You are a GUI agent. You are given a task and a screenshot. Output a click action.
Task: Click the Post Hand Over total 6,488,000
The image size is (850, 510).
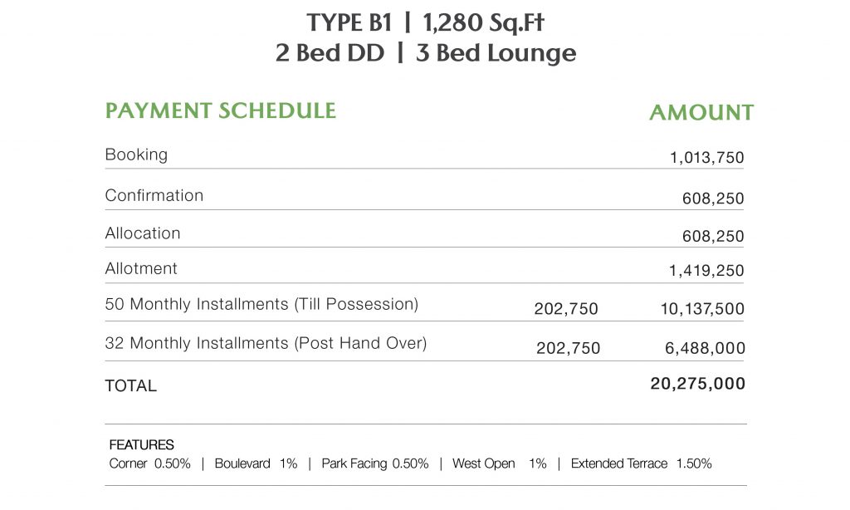point(706,349)
